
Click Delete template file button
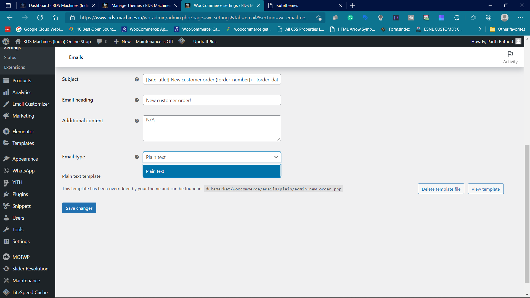click(441, 189)
